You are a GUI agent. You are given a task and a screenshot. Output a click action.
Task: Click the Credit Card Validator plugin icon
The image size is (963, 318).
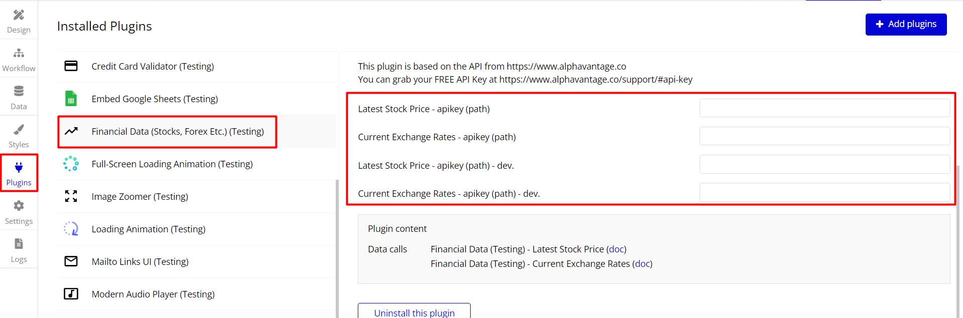click(71, 66)
